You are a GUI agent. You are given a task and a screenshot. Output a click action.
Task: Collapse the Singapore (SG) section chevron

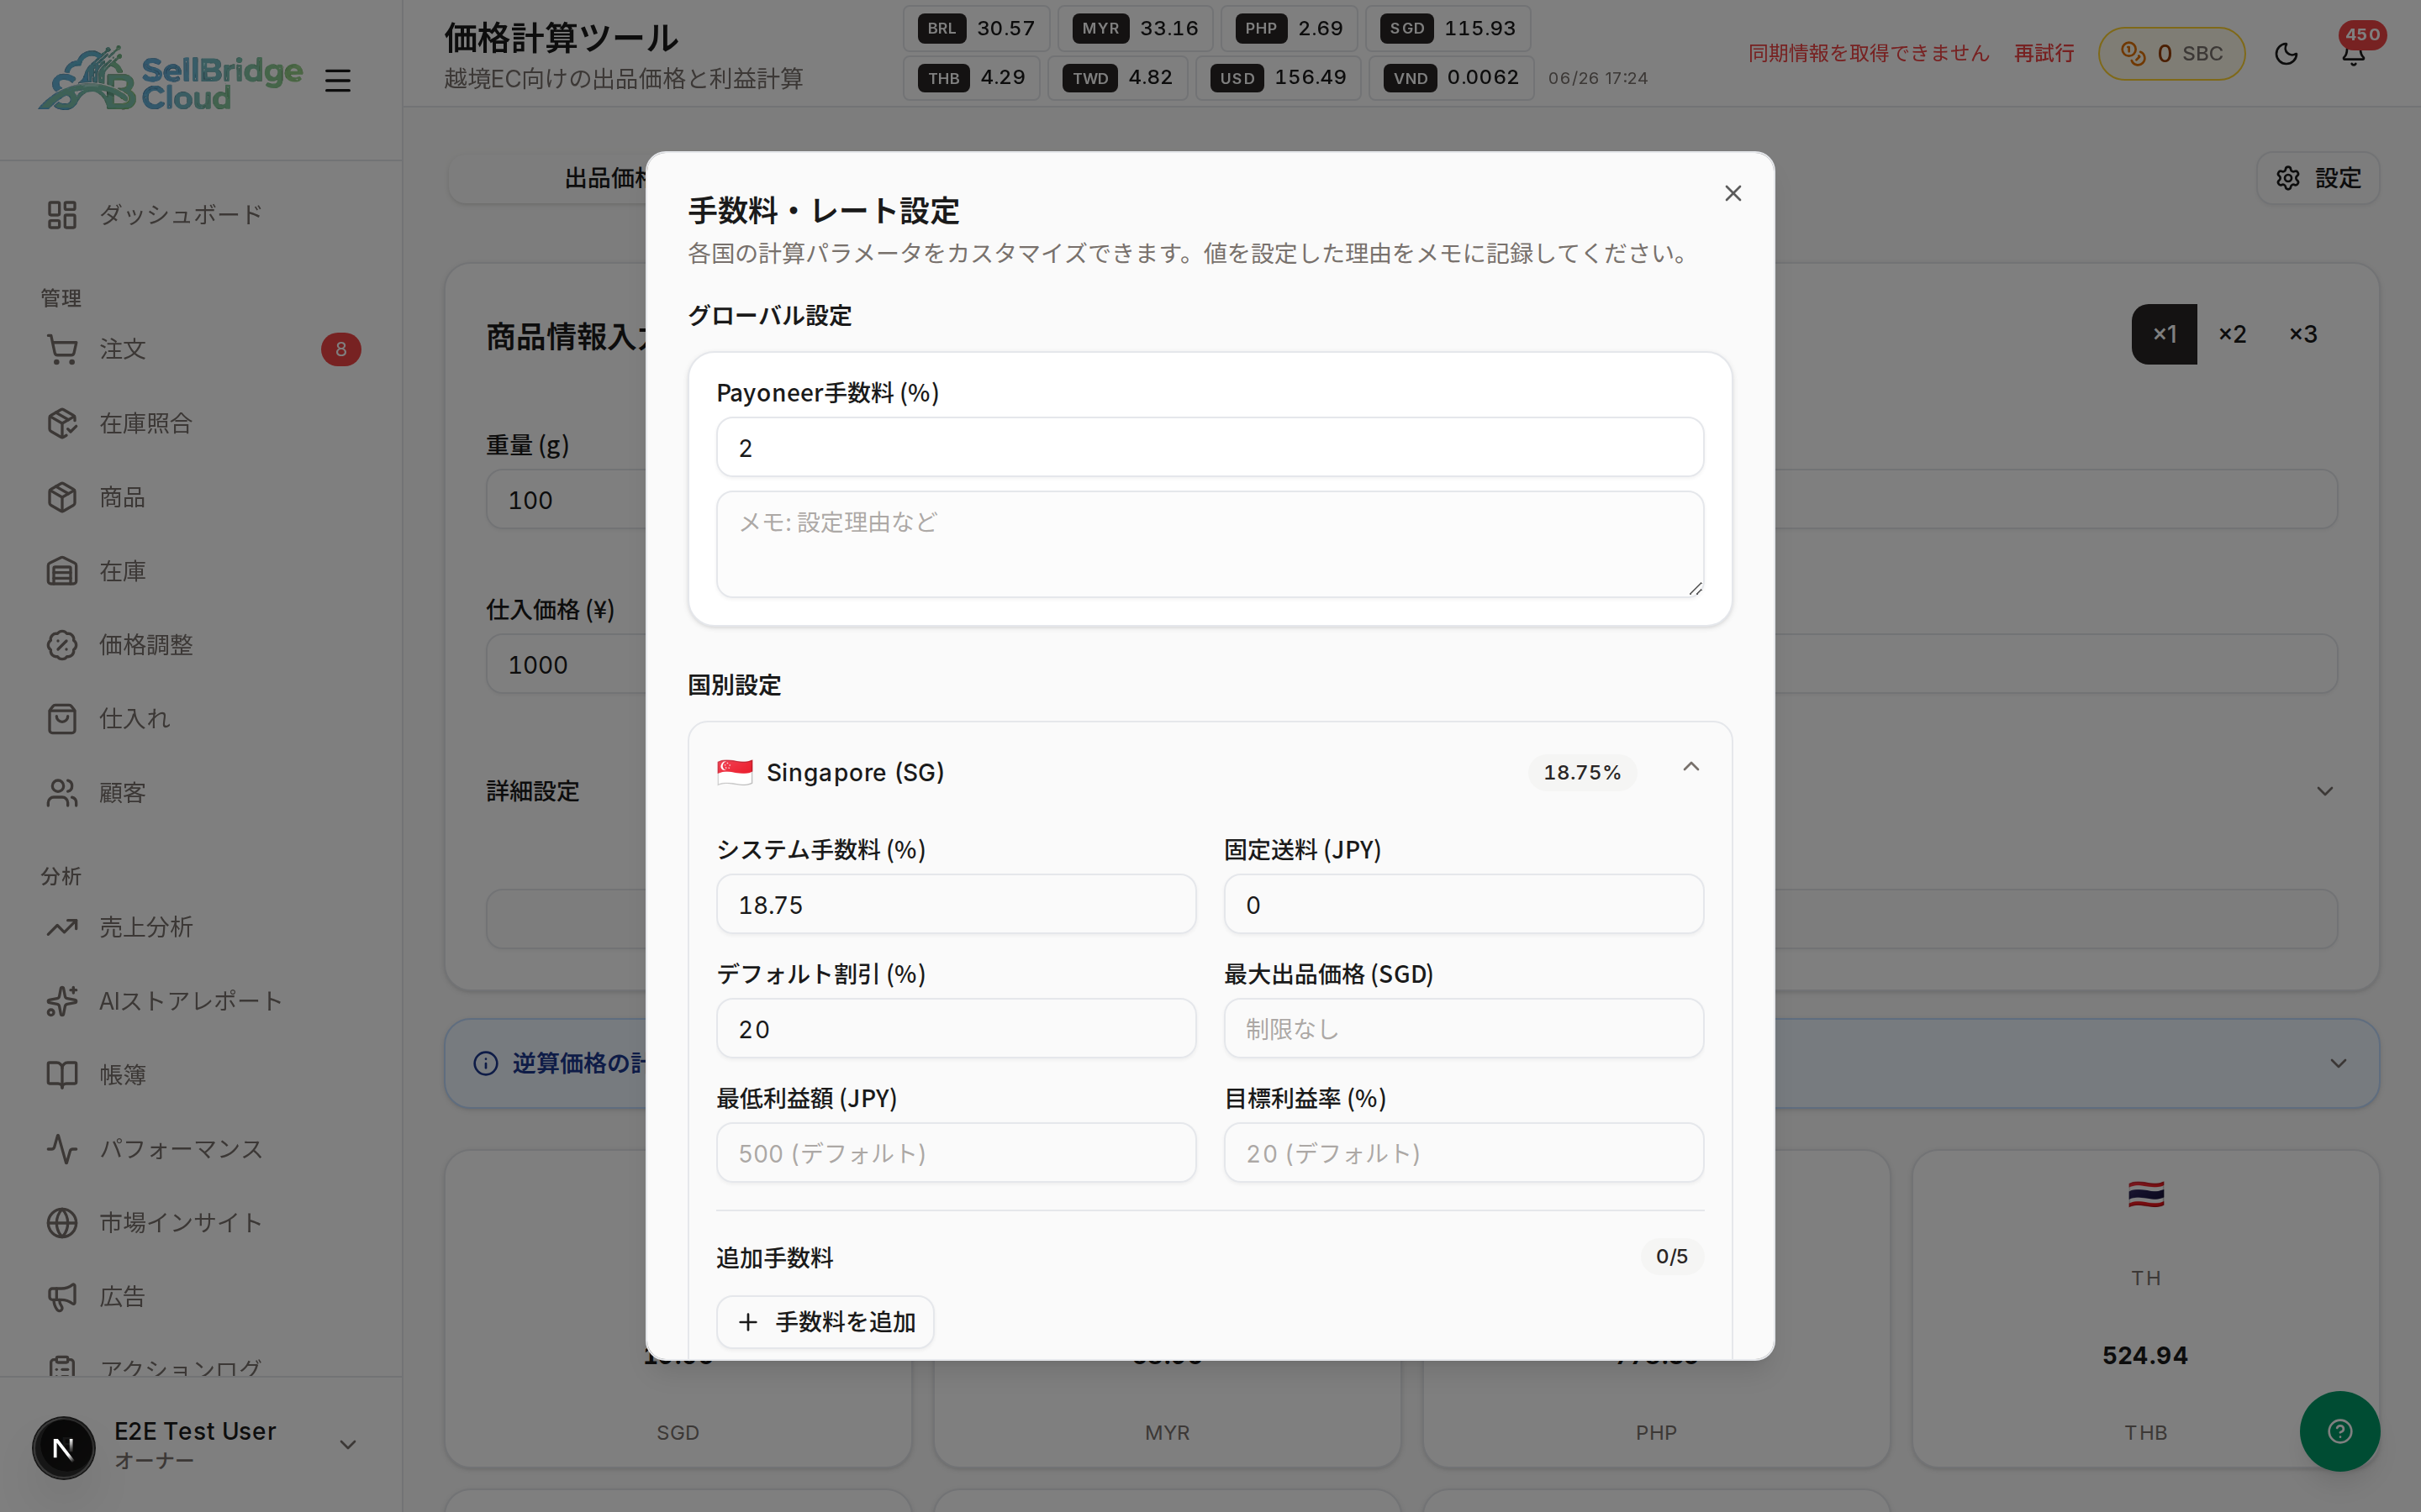tap(1690, 767)
